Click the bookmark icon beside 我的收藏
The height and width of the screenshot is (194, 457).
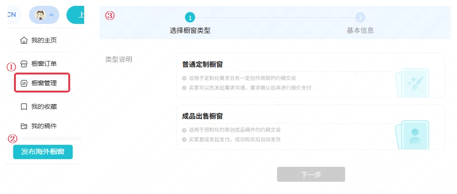(24, 107)
